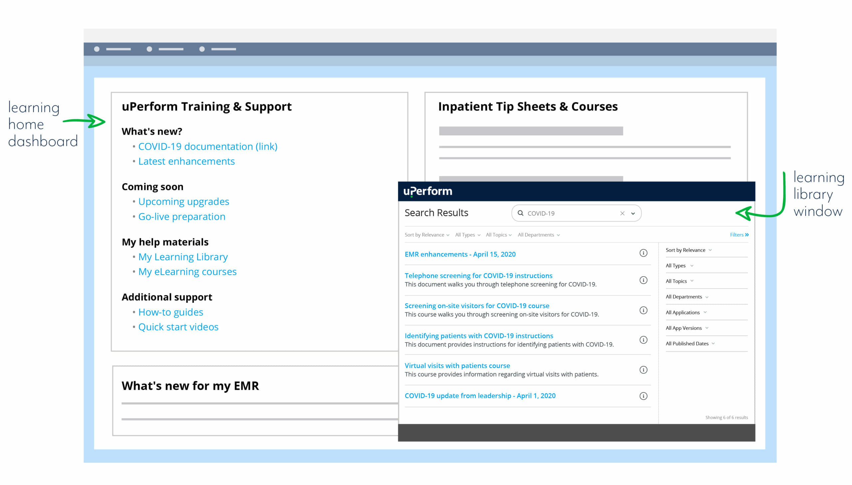Viewport: 852px width, 485px height.
Task: Open COVID-19 documentation (link)
Action: pos(208,147)
